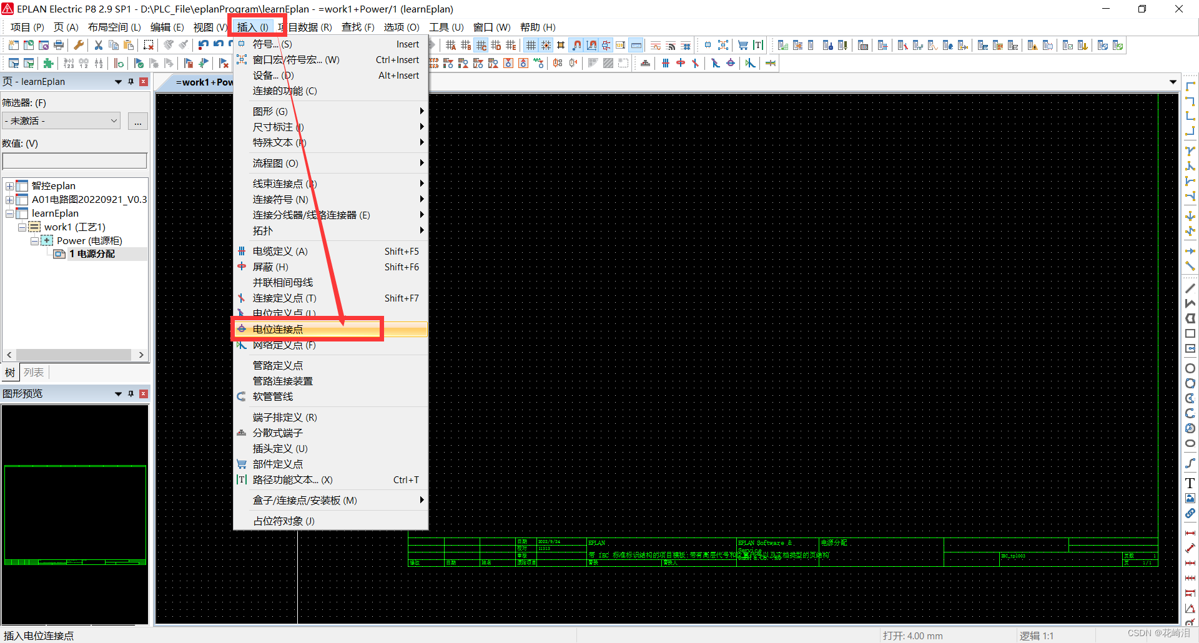Select grid A toolbar icon
Screen dimensions: 1199x643
(x=451, y=45)
